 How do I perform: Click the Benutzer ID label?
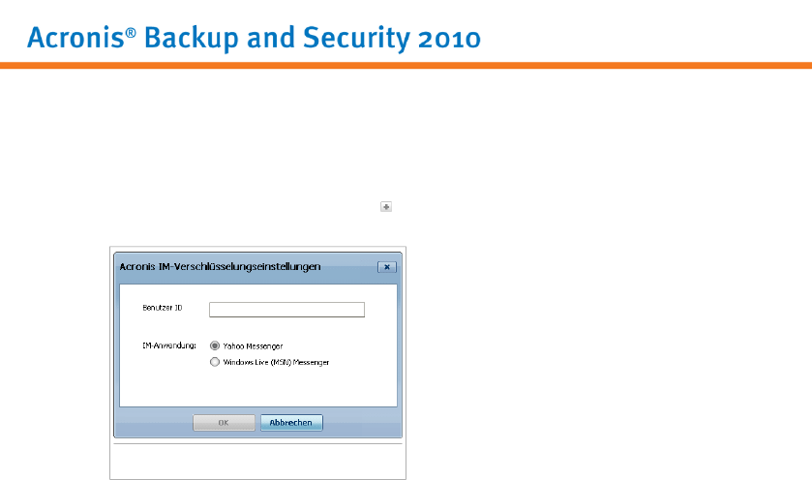click(x=162, y=308)
